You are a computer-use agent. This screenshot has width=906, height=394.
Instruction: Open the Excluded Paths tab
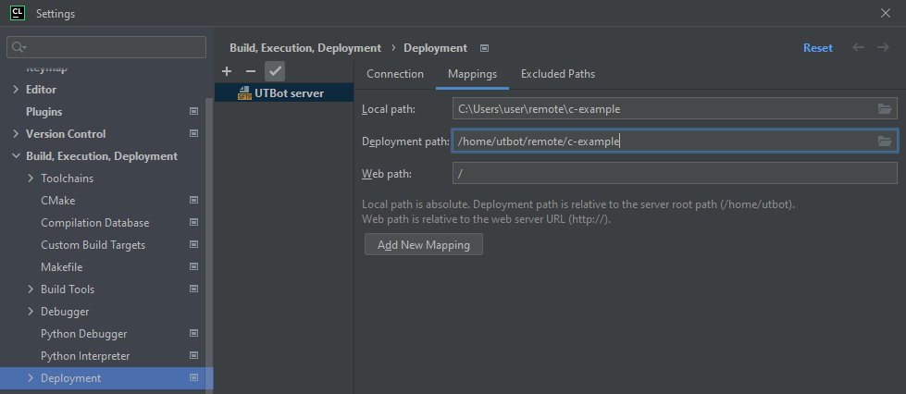point(557,74)
